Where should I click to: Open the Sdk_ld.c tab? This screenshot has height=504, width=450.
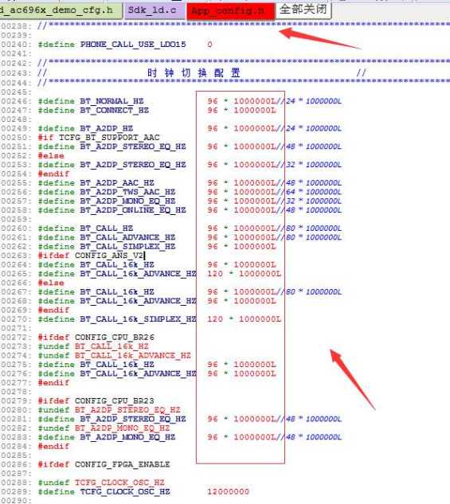coord(155,10)
